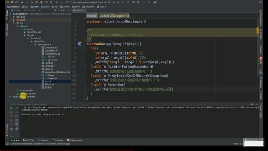Select JavaMain class in project tree

click(50, 60)
